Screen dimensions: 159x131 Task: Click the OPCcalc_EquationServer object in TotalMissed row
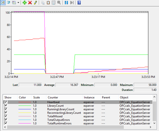[x=135, y=116]
